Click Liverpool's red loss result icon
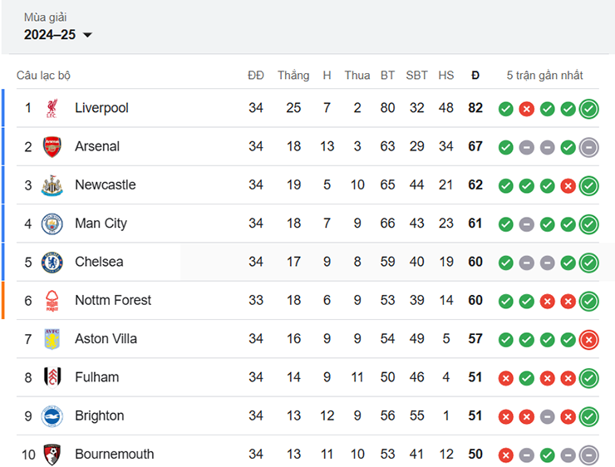615x467 pixels. pos(526,109)
